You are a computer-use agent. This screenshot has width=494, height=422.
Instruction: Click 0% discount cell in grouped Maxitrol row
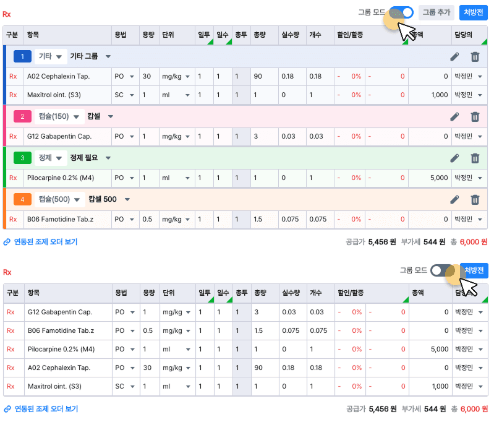[x=350, y=95]
